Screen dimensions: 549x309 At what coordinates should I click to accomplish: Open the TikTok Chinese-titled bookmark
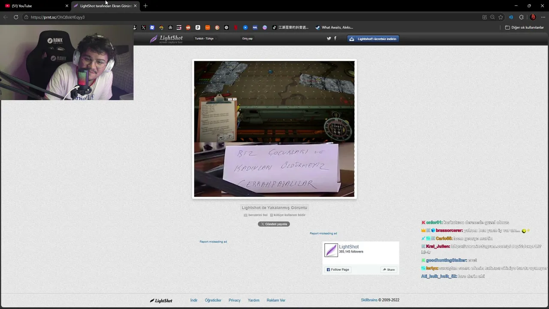click(x=290, y=27)
